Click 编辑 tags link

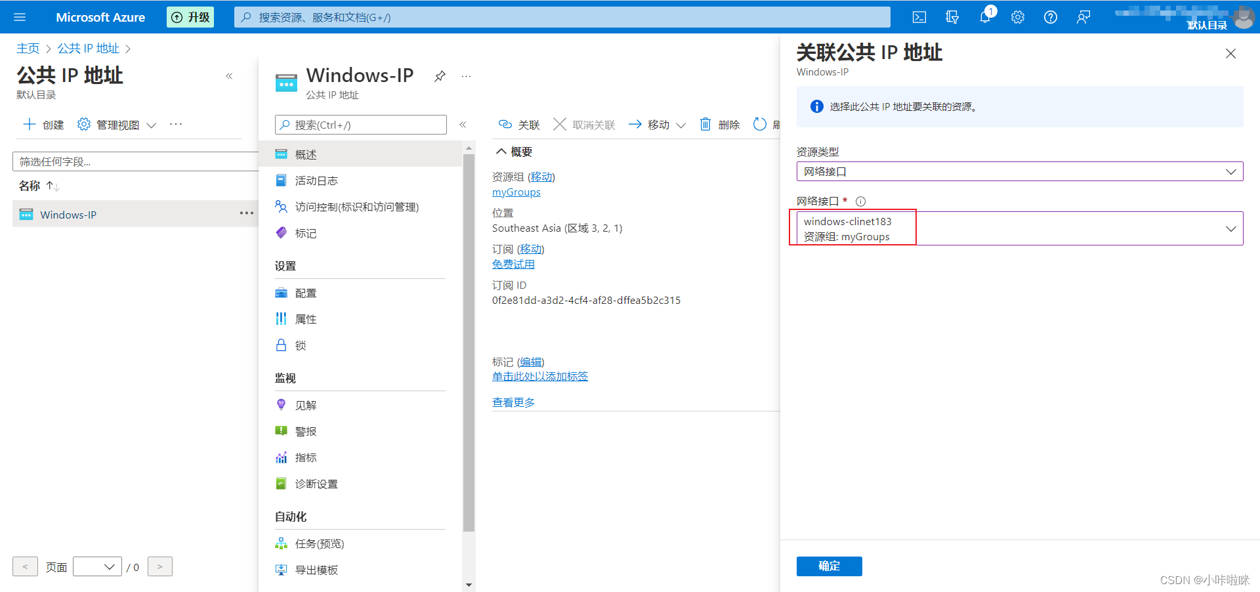point(530,362)
